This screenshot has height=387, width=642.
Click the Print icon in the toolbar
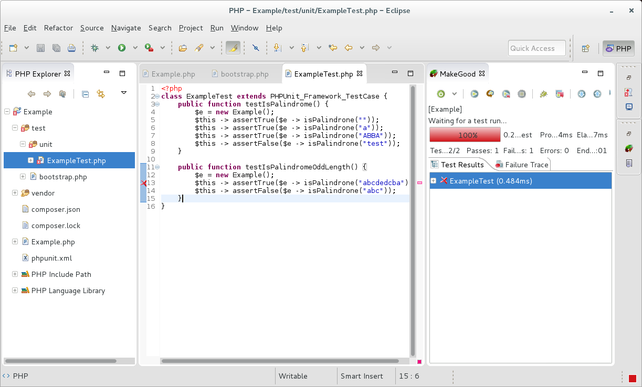click(x=71, y=48)
